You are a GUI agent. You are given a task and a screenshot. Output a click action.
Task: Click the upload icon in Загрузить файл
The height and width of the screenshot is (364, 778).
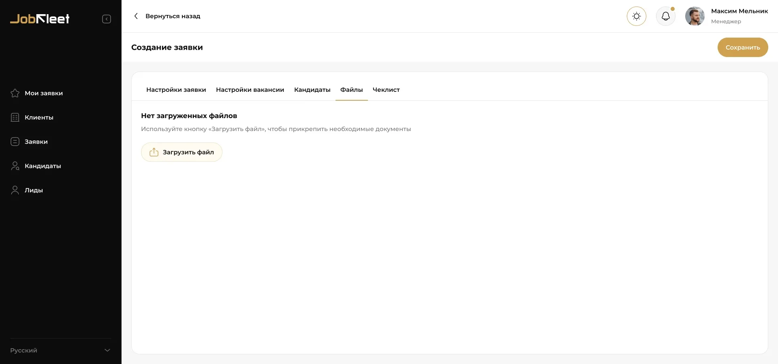pyautogui.click(x=154, y=152)
